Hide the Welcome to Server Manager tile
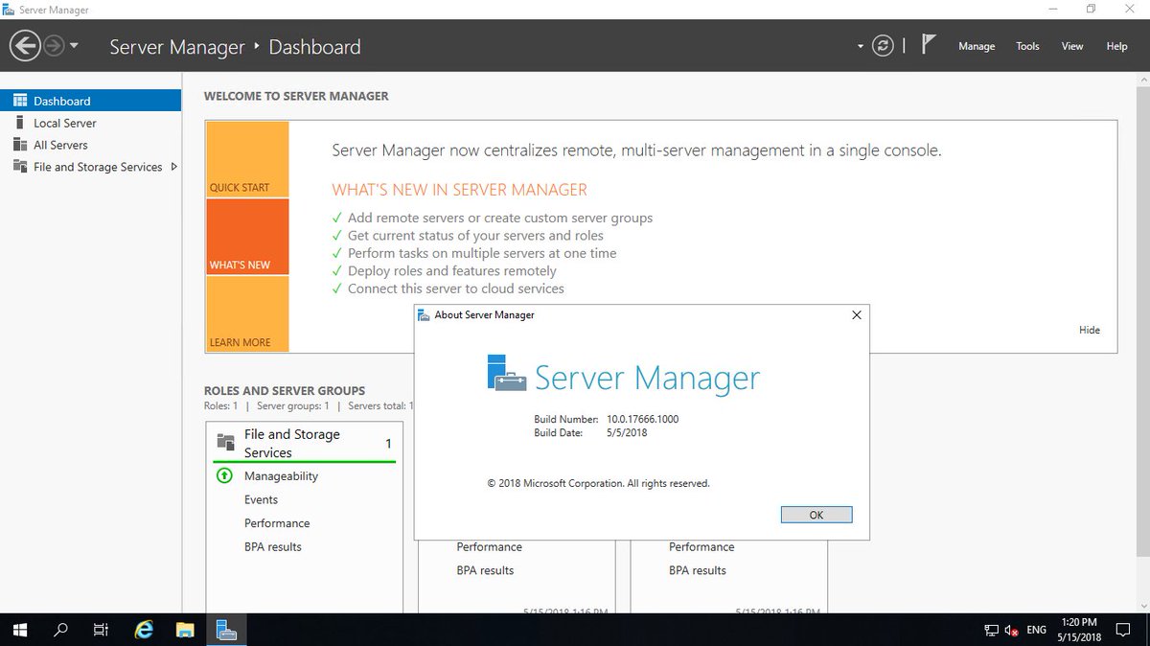The height and width of the screenshot is (646, 1150). coord(1089,330)
